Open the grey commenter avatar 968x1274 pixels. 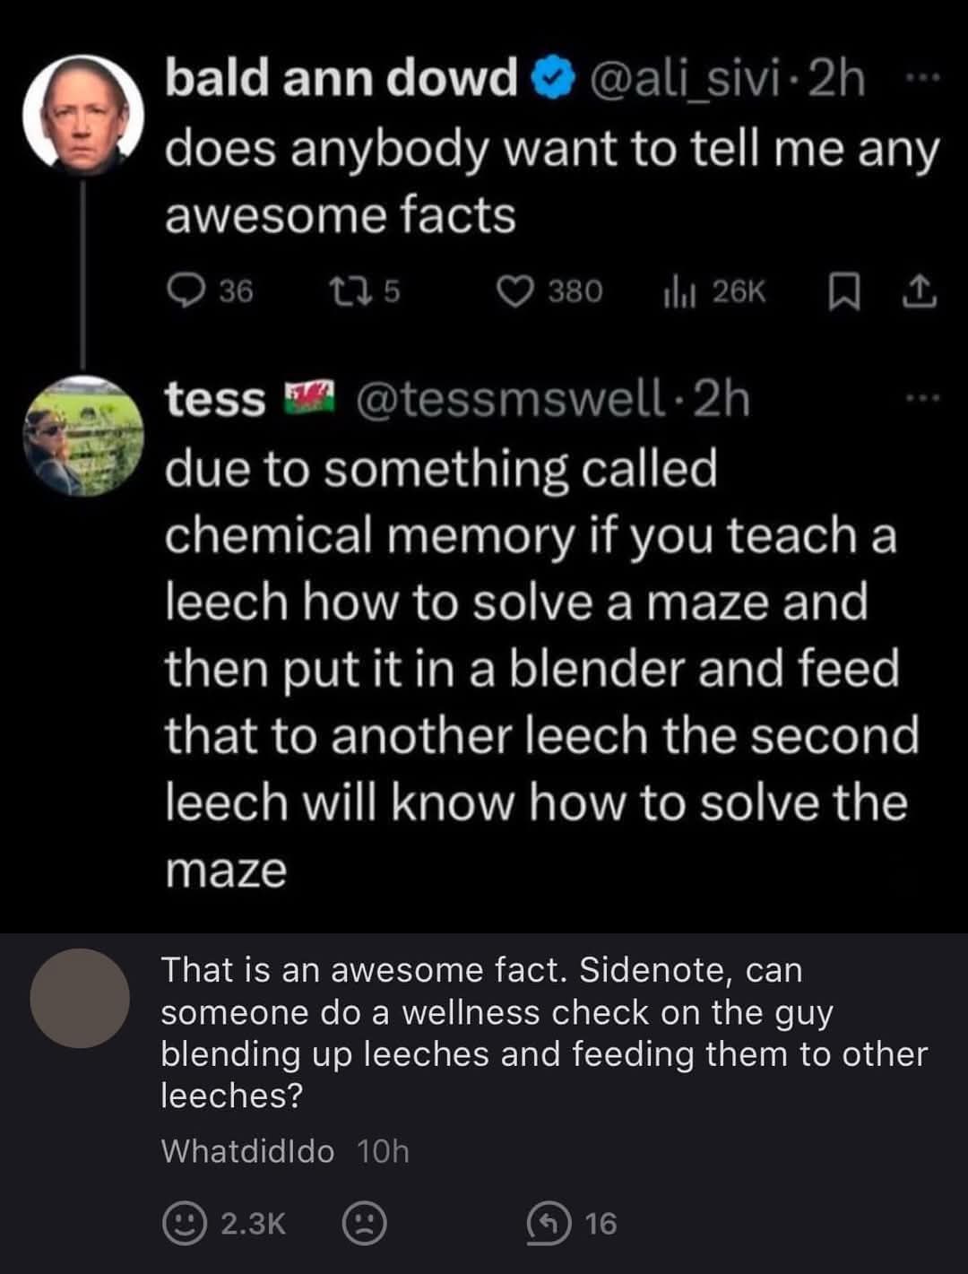pyautogui.click(x=80, y=998)
